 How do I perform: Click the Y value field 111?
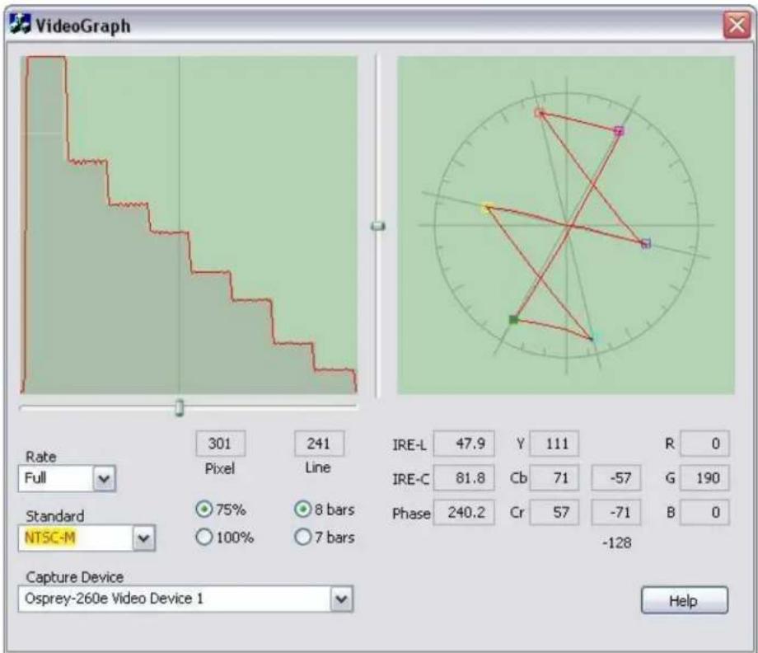[554, 444]
